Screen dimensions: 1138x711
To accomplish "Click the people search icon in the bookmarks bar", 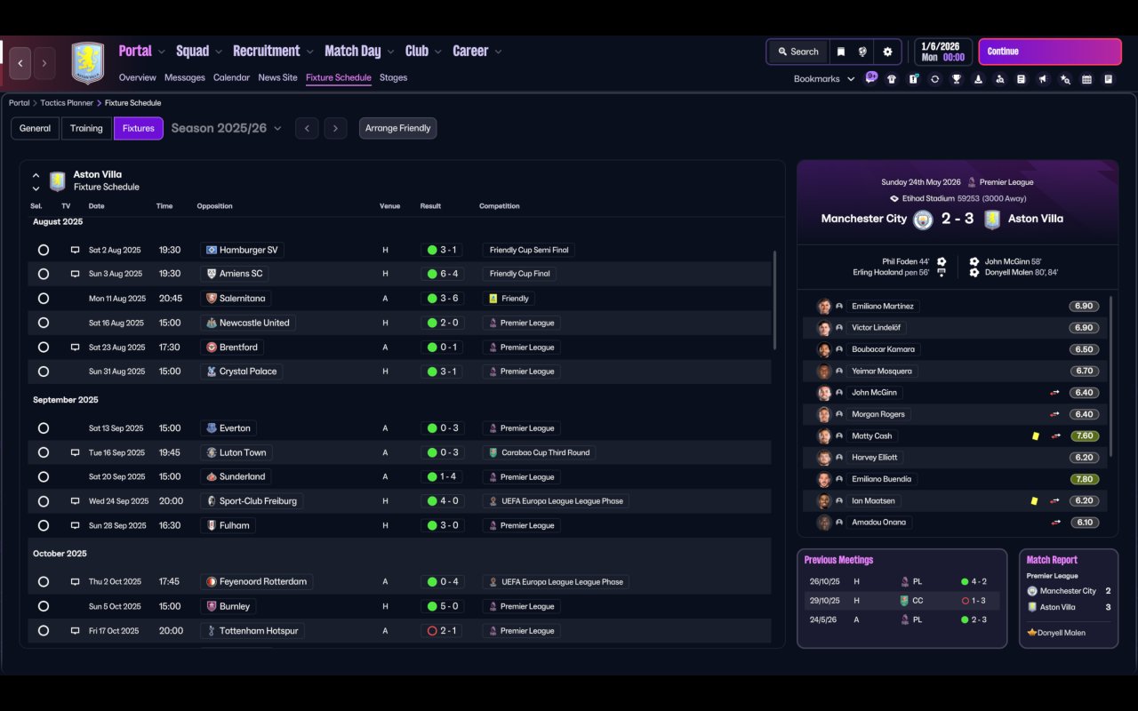I will 999,79.
